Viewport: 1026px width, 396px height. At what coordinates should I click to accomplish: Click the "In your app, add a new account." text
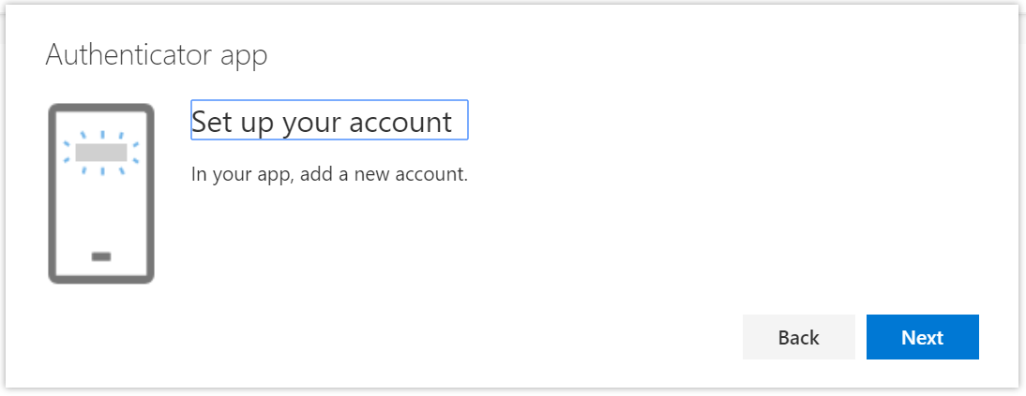point(329,174)
